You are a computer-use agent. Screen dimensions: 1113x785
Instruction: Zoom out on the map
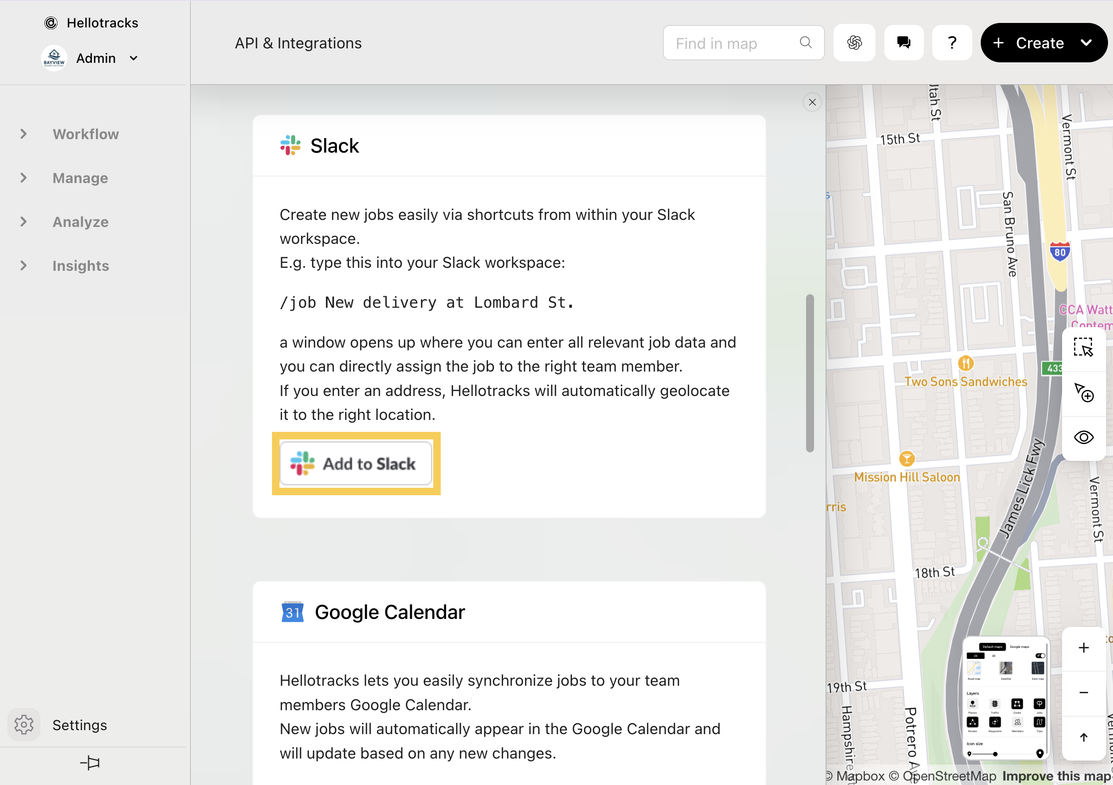[x=1084, y=693]
